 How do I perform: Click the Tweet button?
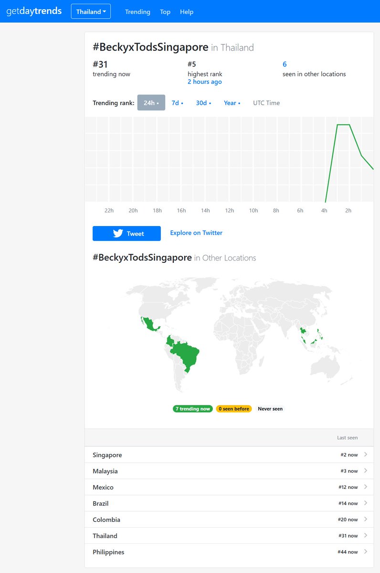pos(127,234)
